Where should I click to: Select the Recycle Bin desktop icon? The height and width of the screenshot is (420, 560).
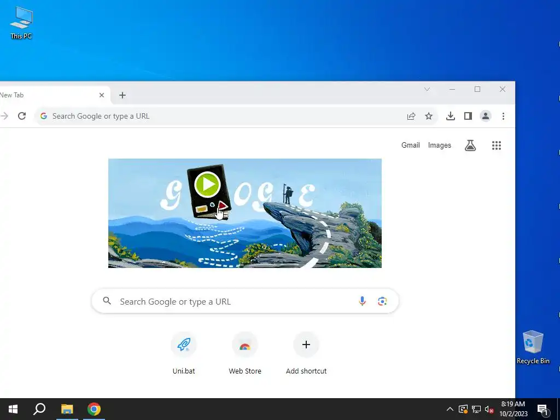pyautogui.click(x=533, y=347)
